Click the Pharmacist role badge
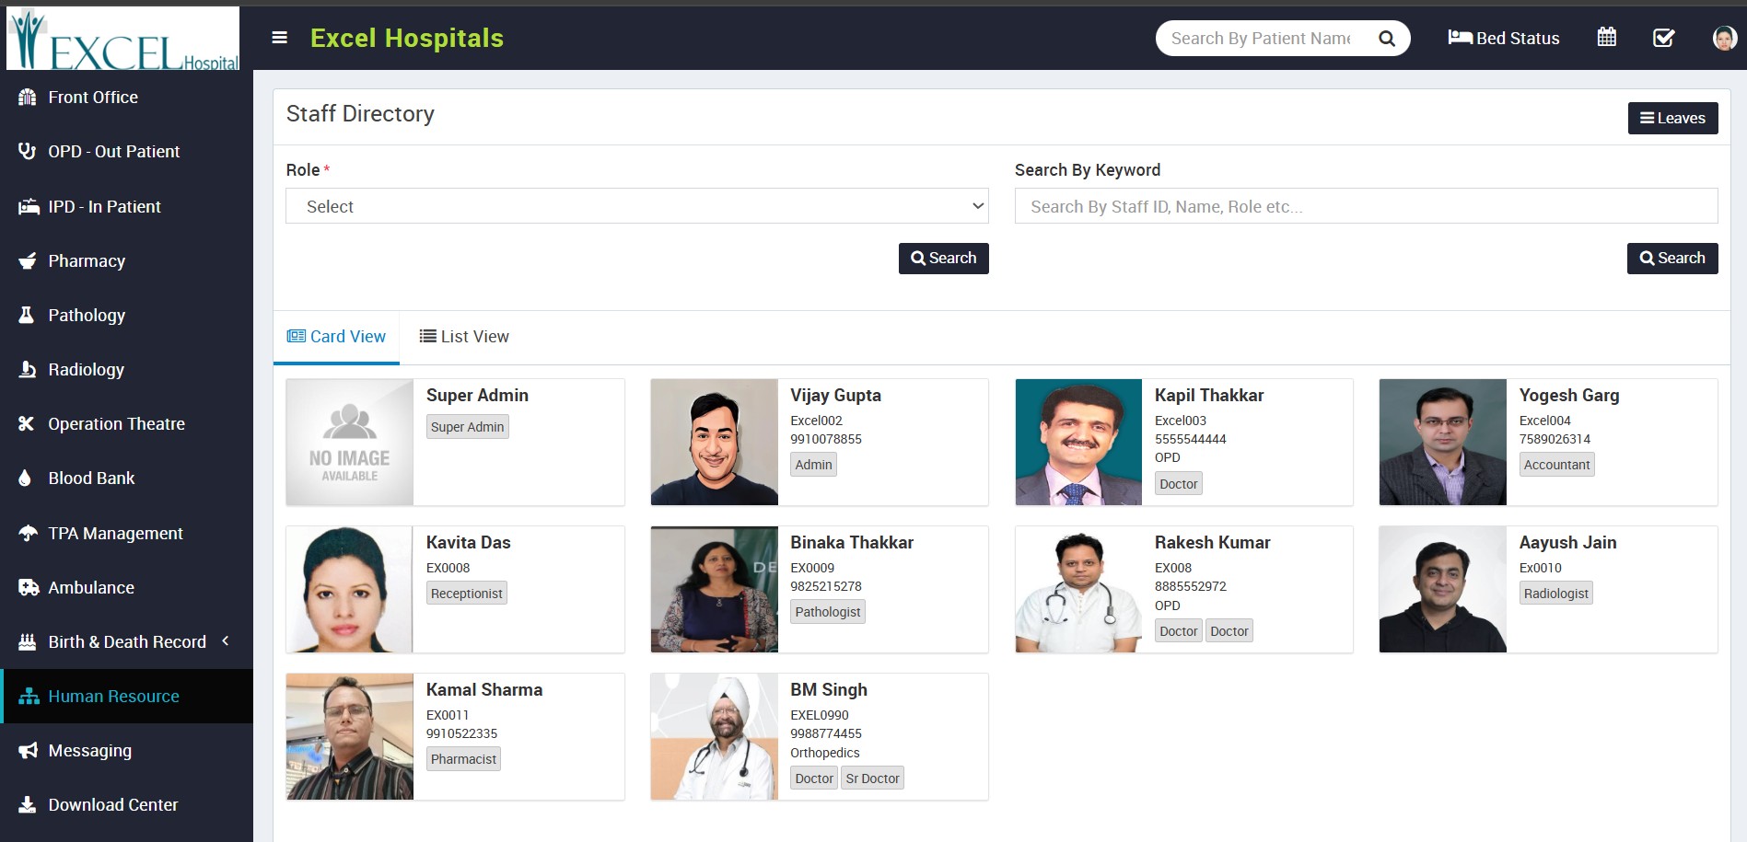The image size is (1747, 842). click(x=463, y=759)
